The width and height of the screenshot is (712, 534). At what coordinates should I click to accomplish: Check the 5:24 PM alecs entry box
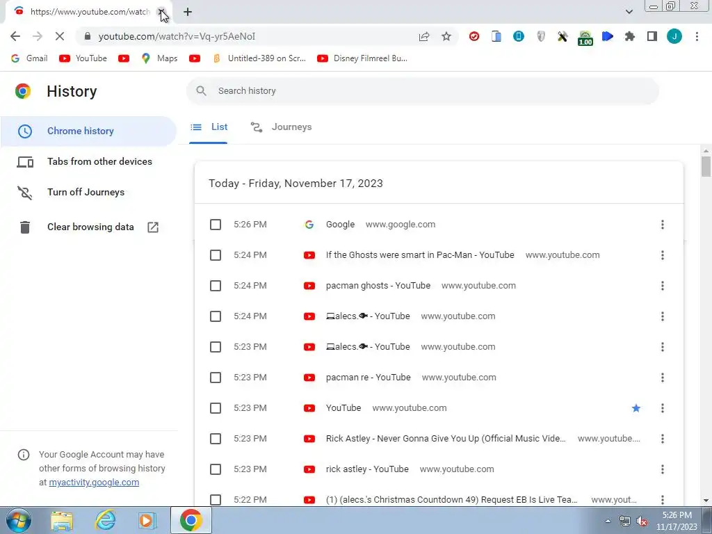click(x=216, y=316)
